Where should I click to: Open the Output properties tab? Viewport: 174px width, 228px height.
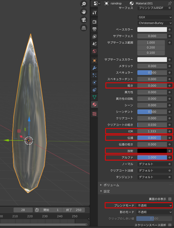[94, 29]
